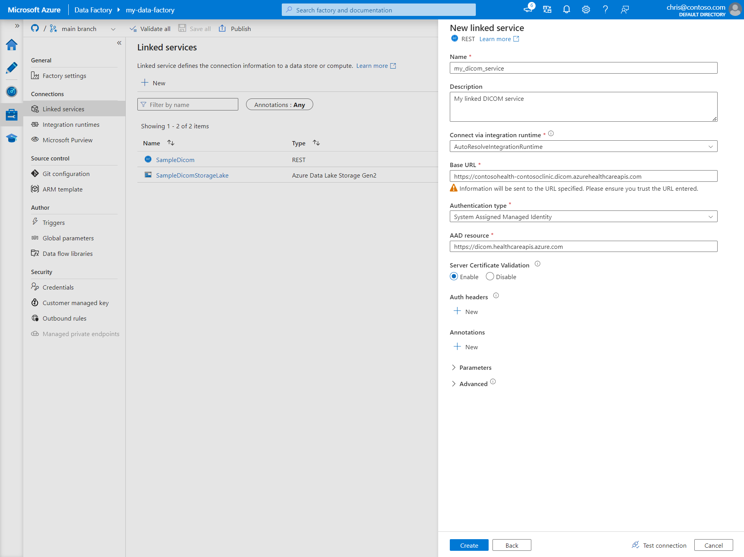
Task: Open the Author pencil icon
Action: point(12,68)
